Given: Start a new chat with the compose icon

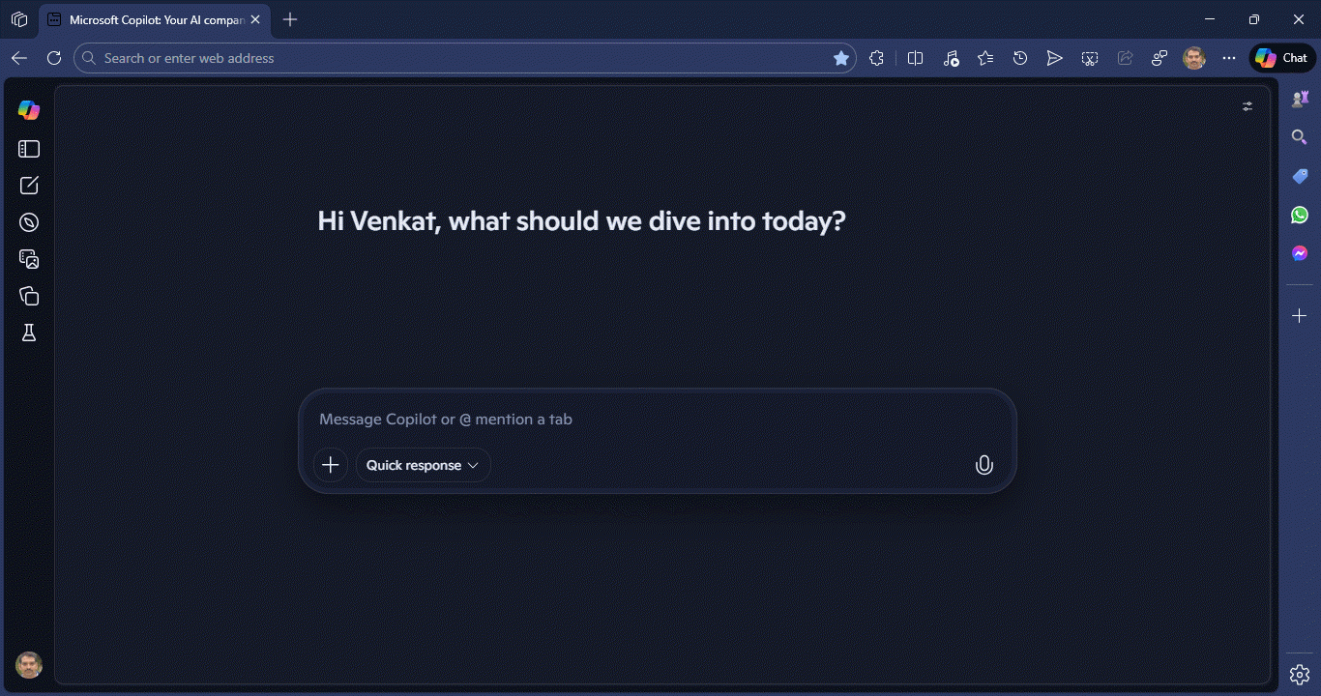Looking at the screenshot, I should [x=29, y=186].
